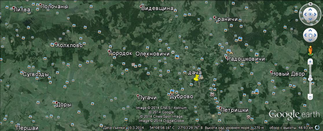The height and width of the screenshot is (131, 323).
Task: Zoom in with the plus button
Action: (x=310, y=62)
